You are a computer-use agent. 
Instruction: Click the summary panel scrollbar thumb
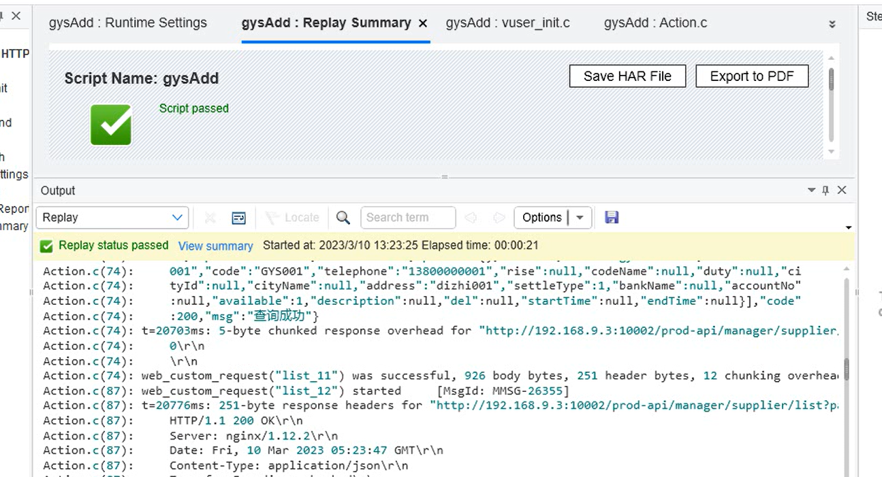click(831, 78)
